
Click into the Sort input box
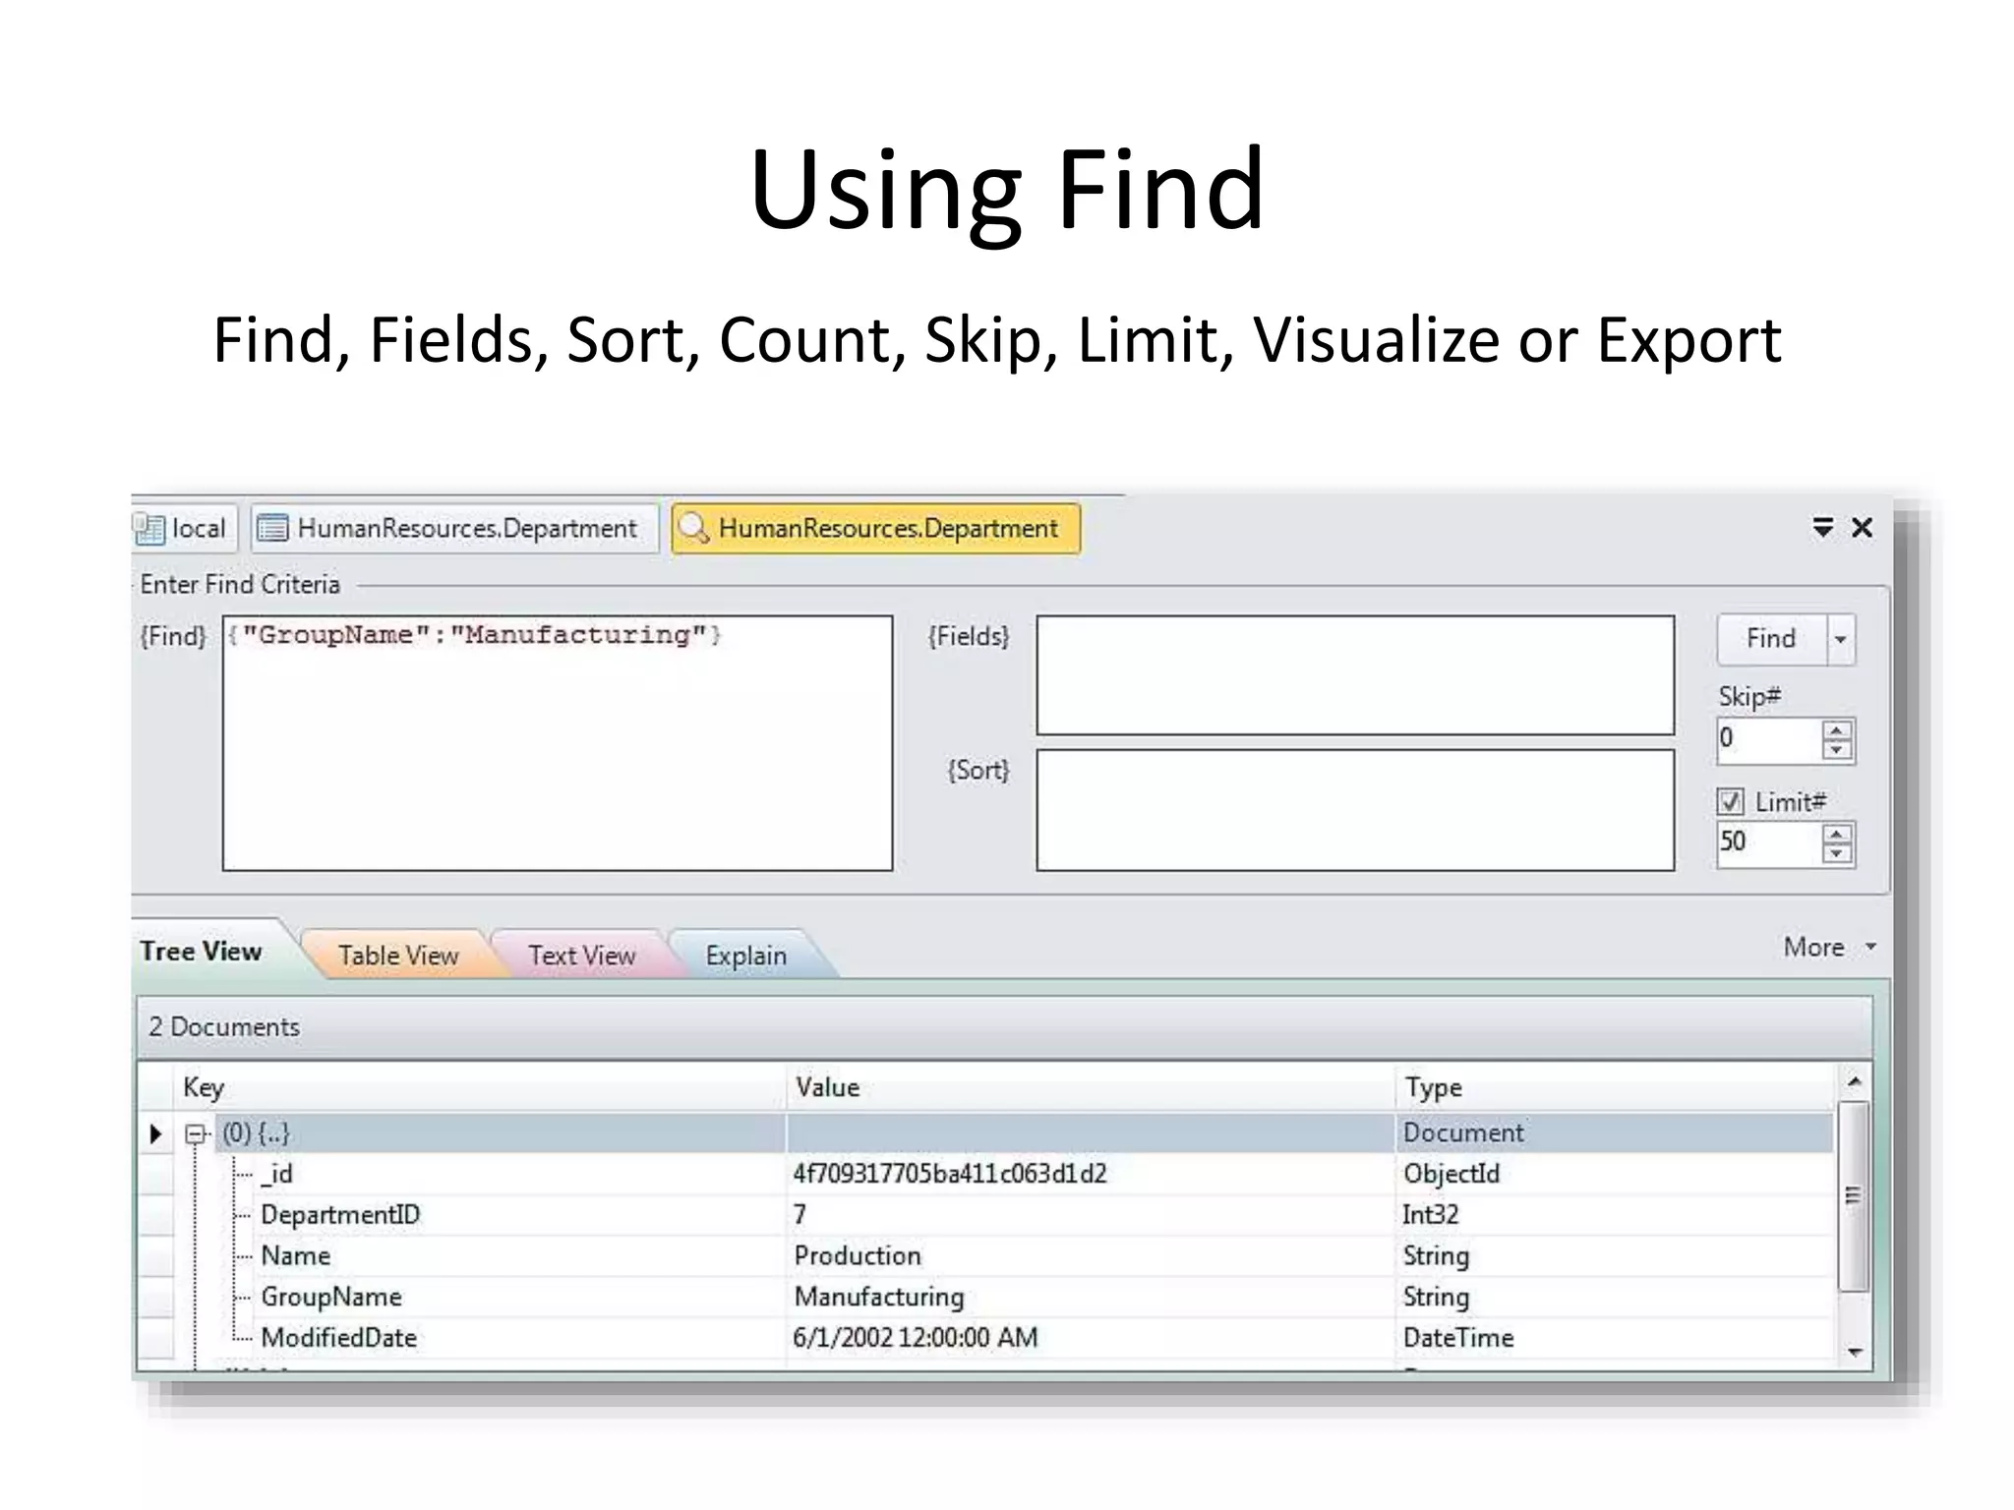click(x=1355, y=810)
